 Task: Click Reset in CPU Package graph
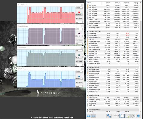point(81,61)
